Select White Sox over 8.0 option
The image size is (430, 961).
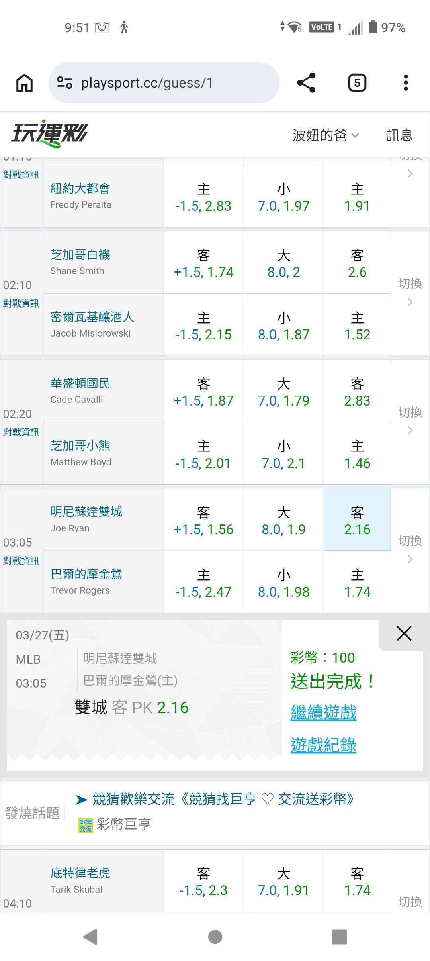point(283,263)
